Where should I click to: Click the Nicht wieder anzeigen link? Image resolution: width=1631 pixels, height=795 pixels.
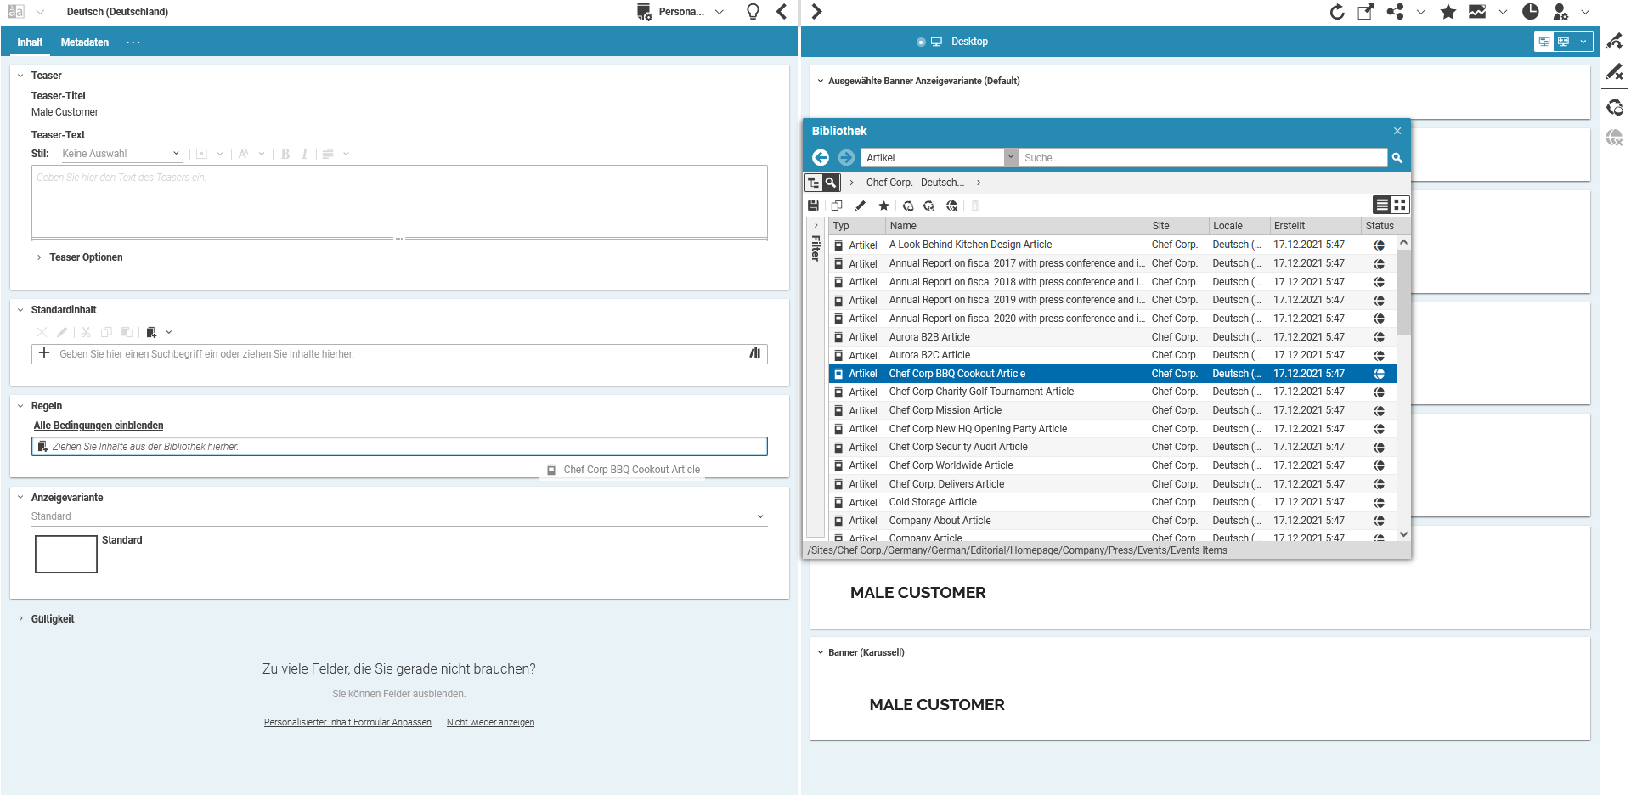click(x=490, y=723)
